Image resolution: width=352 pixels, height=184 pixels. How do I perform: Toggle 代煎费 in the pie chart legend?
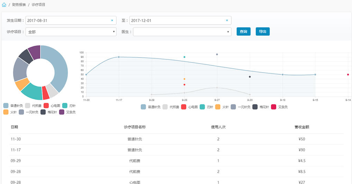click(x=34, y=106)
